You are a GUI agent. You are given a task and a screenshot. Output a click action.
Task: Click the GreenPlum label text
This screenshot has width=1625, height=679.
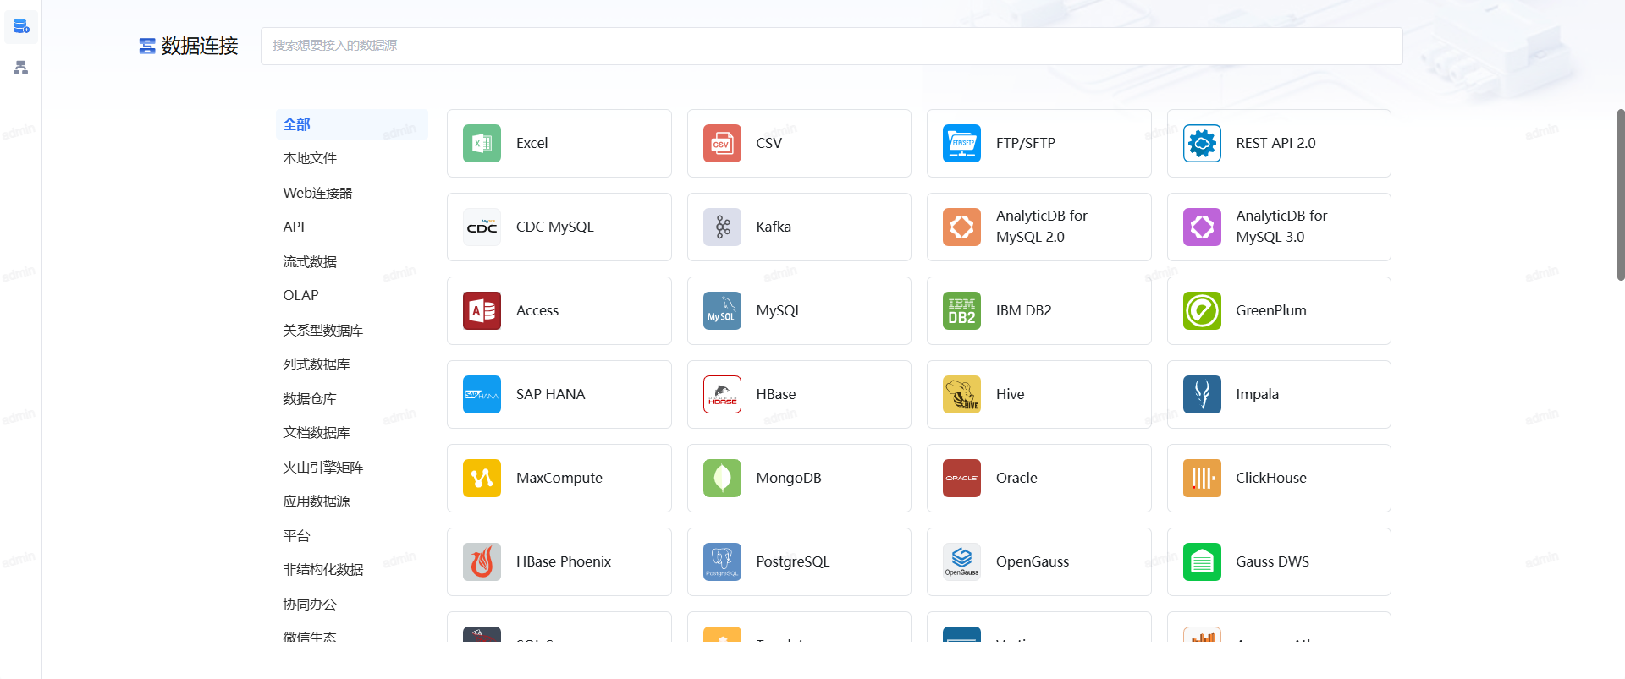tap(1271, 310)
